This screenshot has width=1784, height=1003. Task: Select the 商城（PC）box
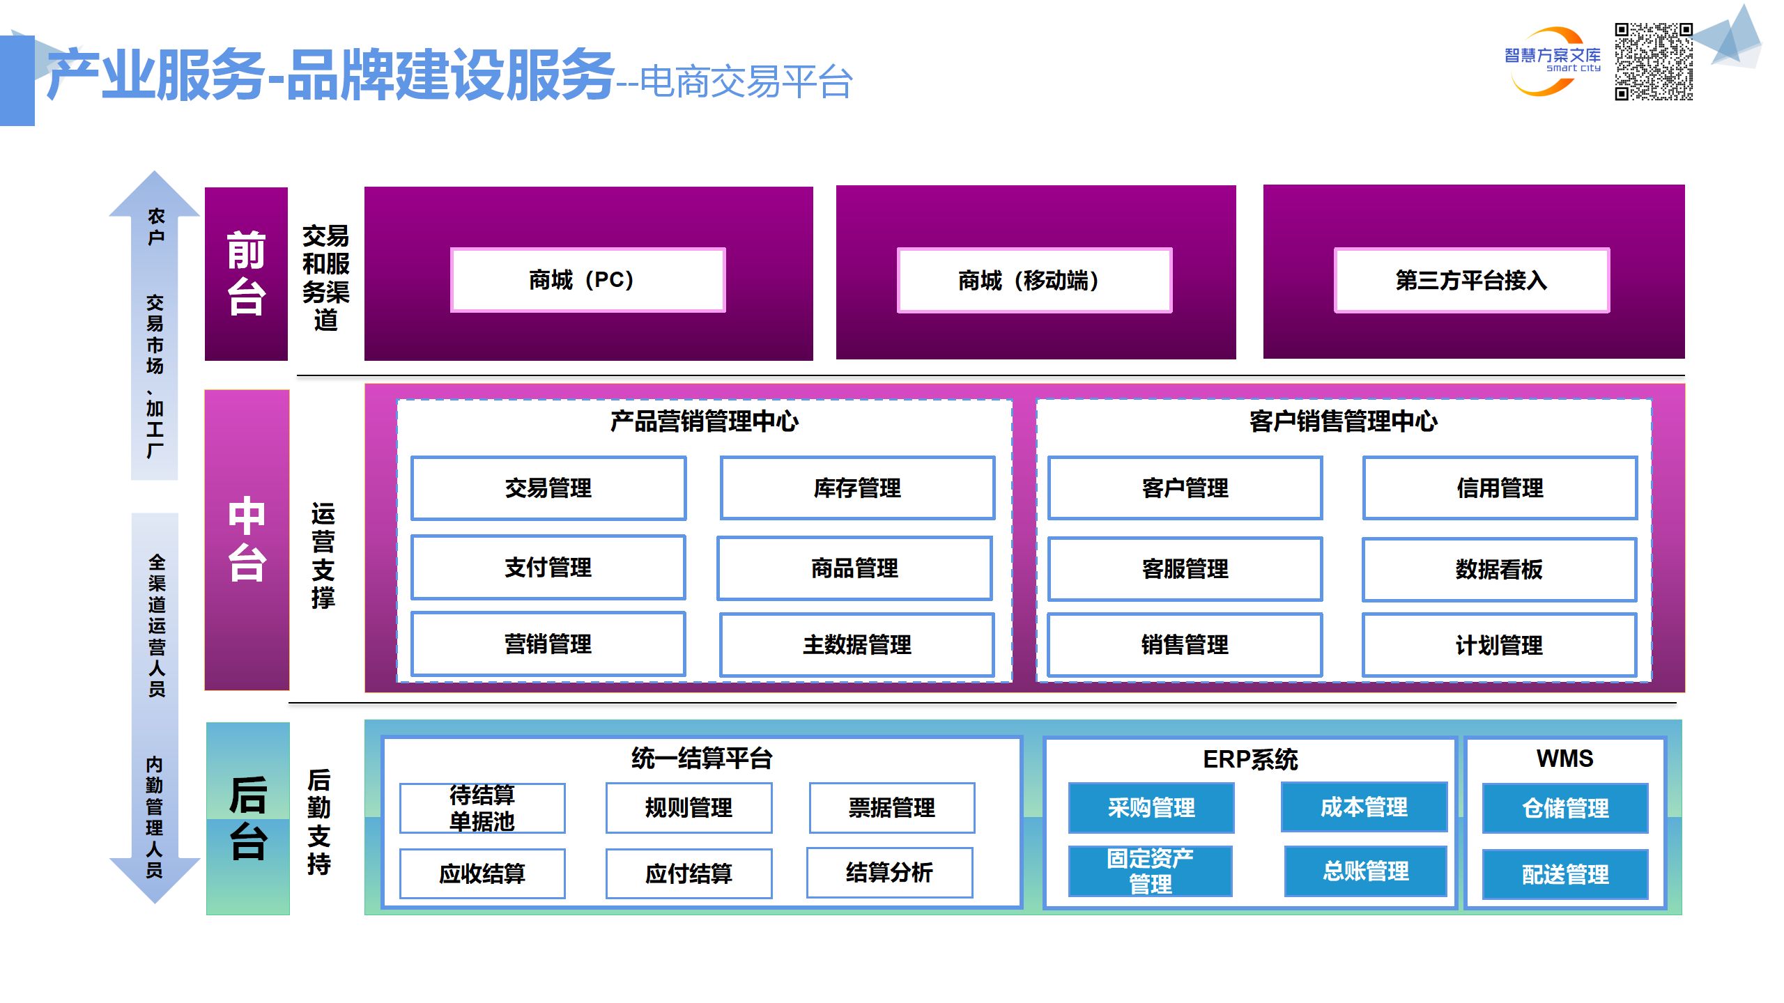click(x=587, y=280)
